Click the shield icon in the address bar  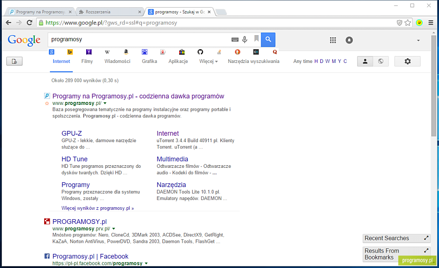click(400, 23)
